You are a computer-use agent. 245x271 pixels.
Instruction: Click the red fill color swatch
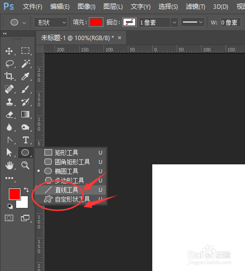point(96,22)
